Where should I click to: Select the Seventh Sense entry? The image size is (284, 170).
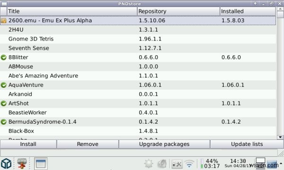pyautogui.click(x=138, y=48)
